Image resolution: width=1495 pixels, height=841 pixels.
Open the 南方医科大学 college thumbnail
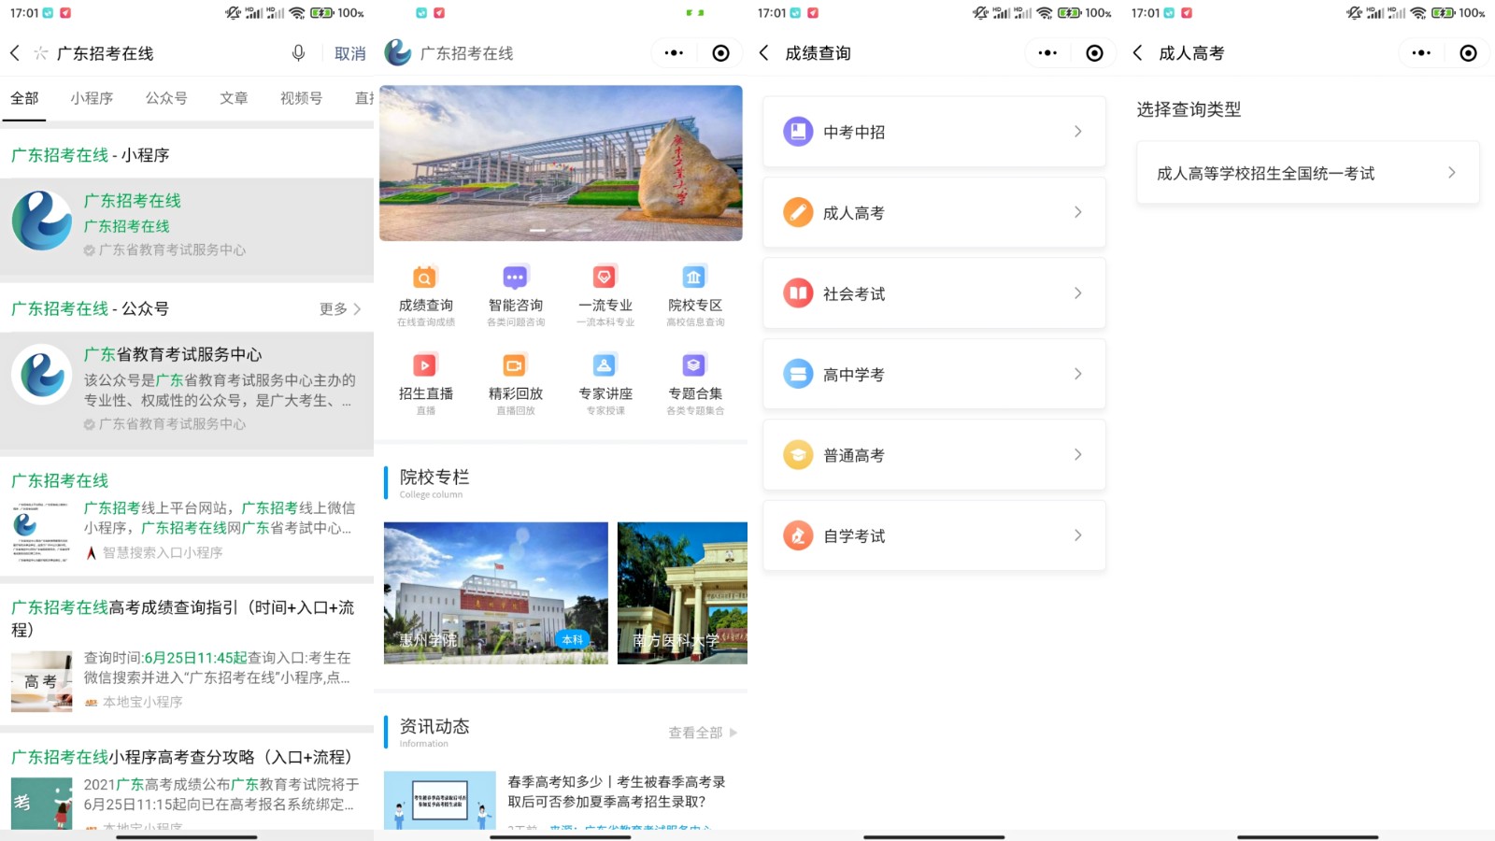tap(682, 593)
